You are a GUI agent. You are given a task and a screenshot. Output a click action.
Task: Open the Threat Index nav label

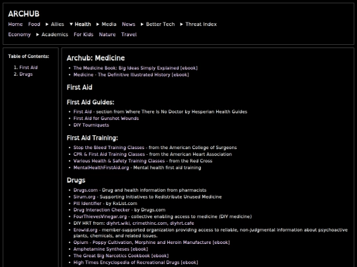(201, 24)
